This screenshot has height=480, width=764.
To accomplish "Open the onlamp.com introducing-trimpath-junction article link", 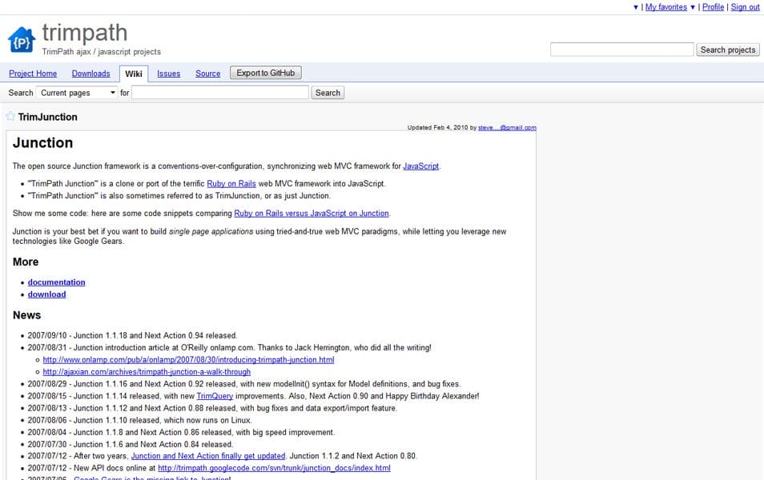I will [188, 360].
